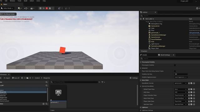
Task: Open the Select Mode dropdown
Action: click(7, 8)
